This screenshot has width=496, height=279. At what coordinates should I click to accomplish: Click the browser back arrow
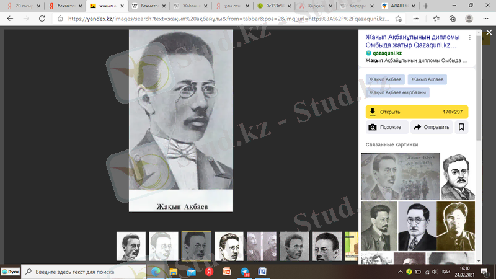(9, 19)
